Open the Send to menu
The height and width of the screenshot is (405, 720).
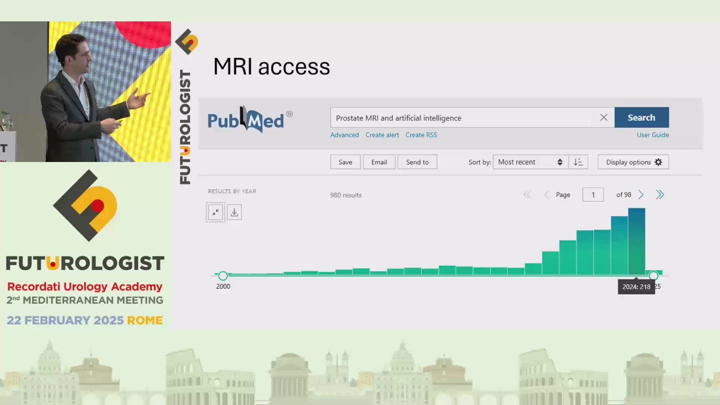[417, 162]
